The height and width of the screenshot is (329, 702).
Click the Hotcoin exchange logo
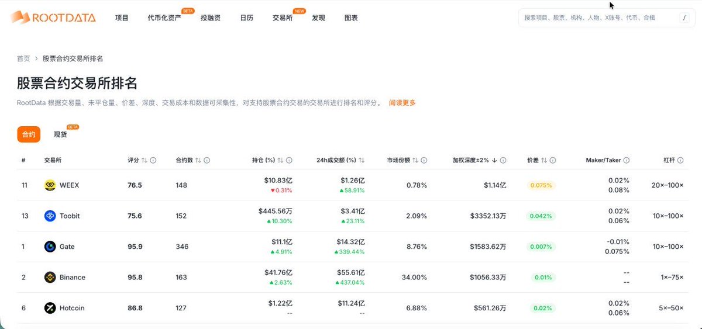(50, 308)
